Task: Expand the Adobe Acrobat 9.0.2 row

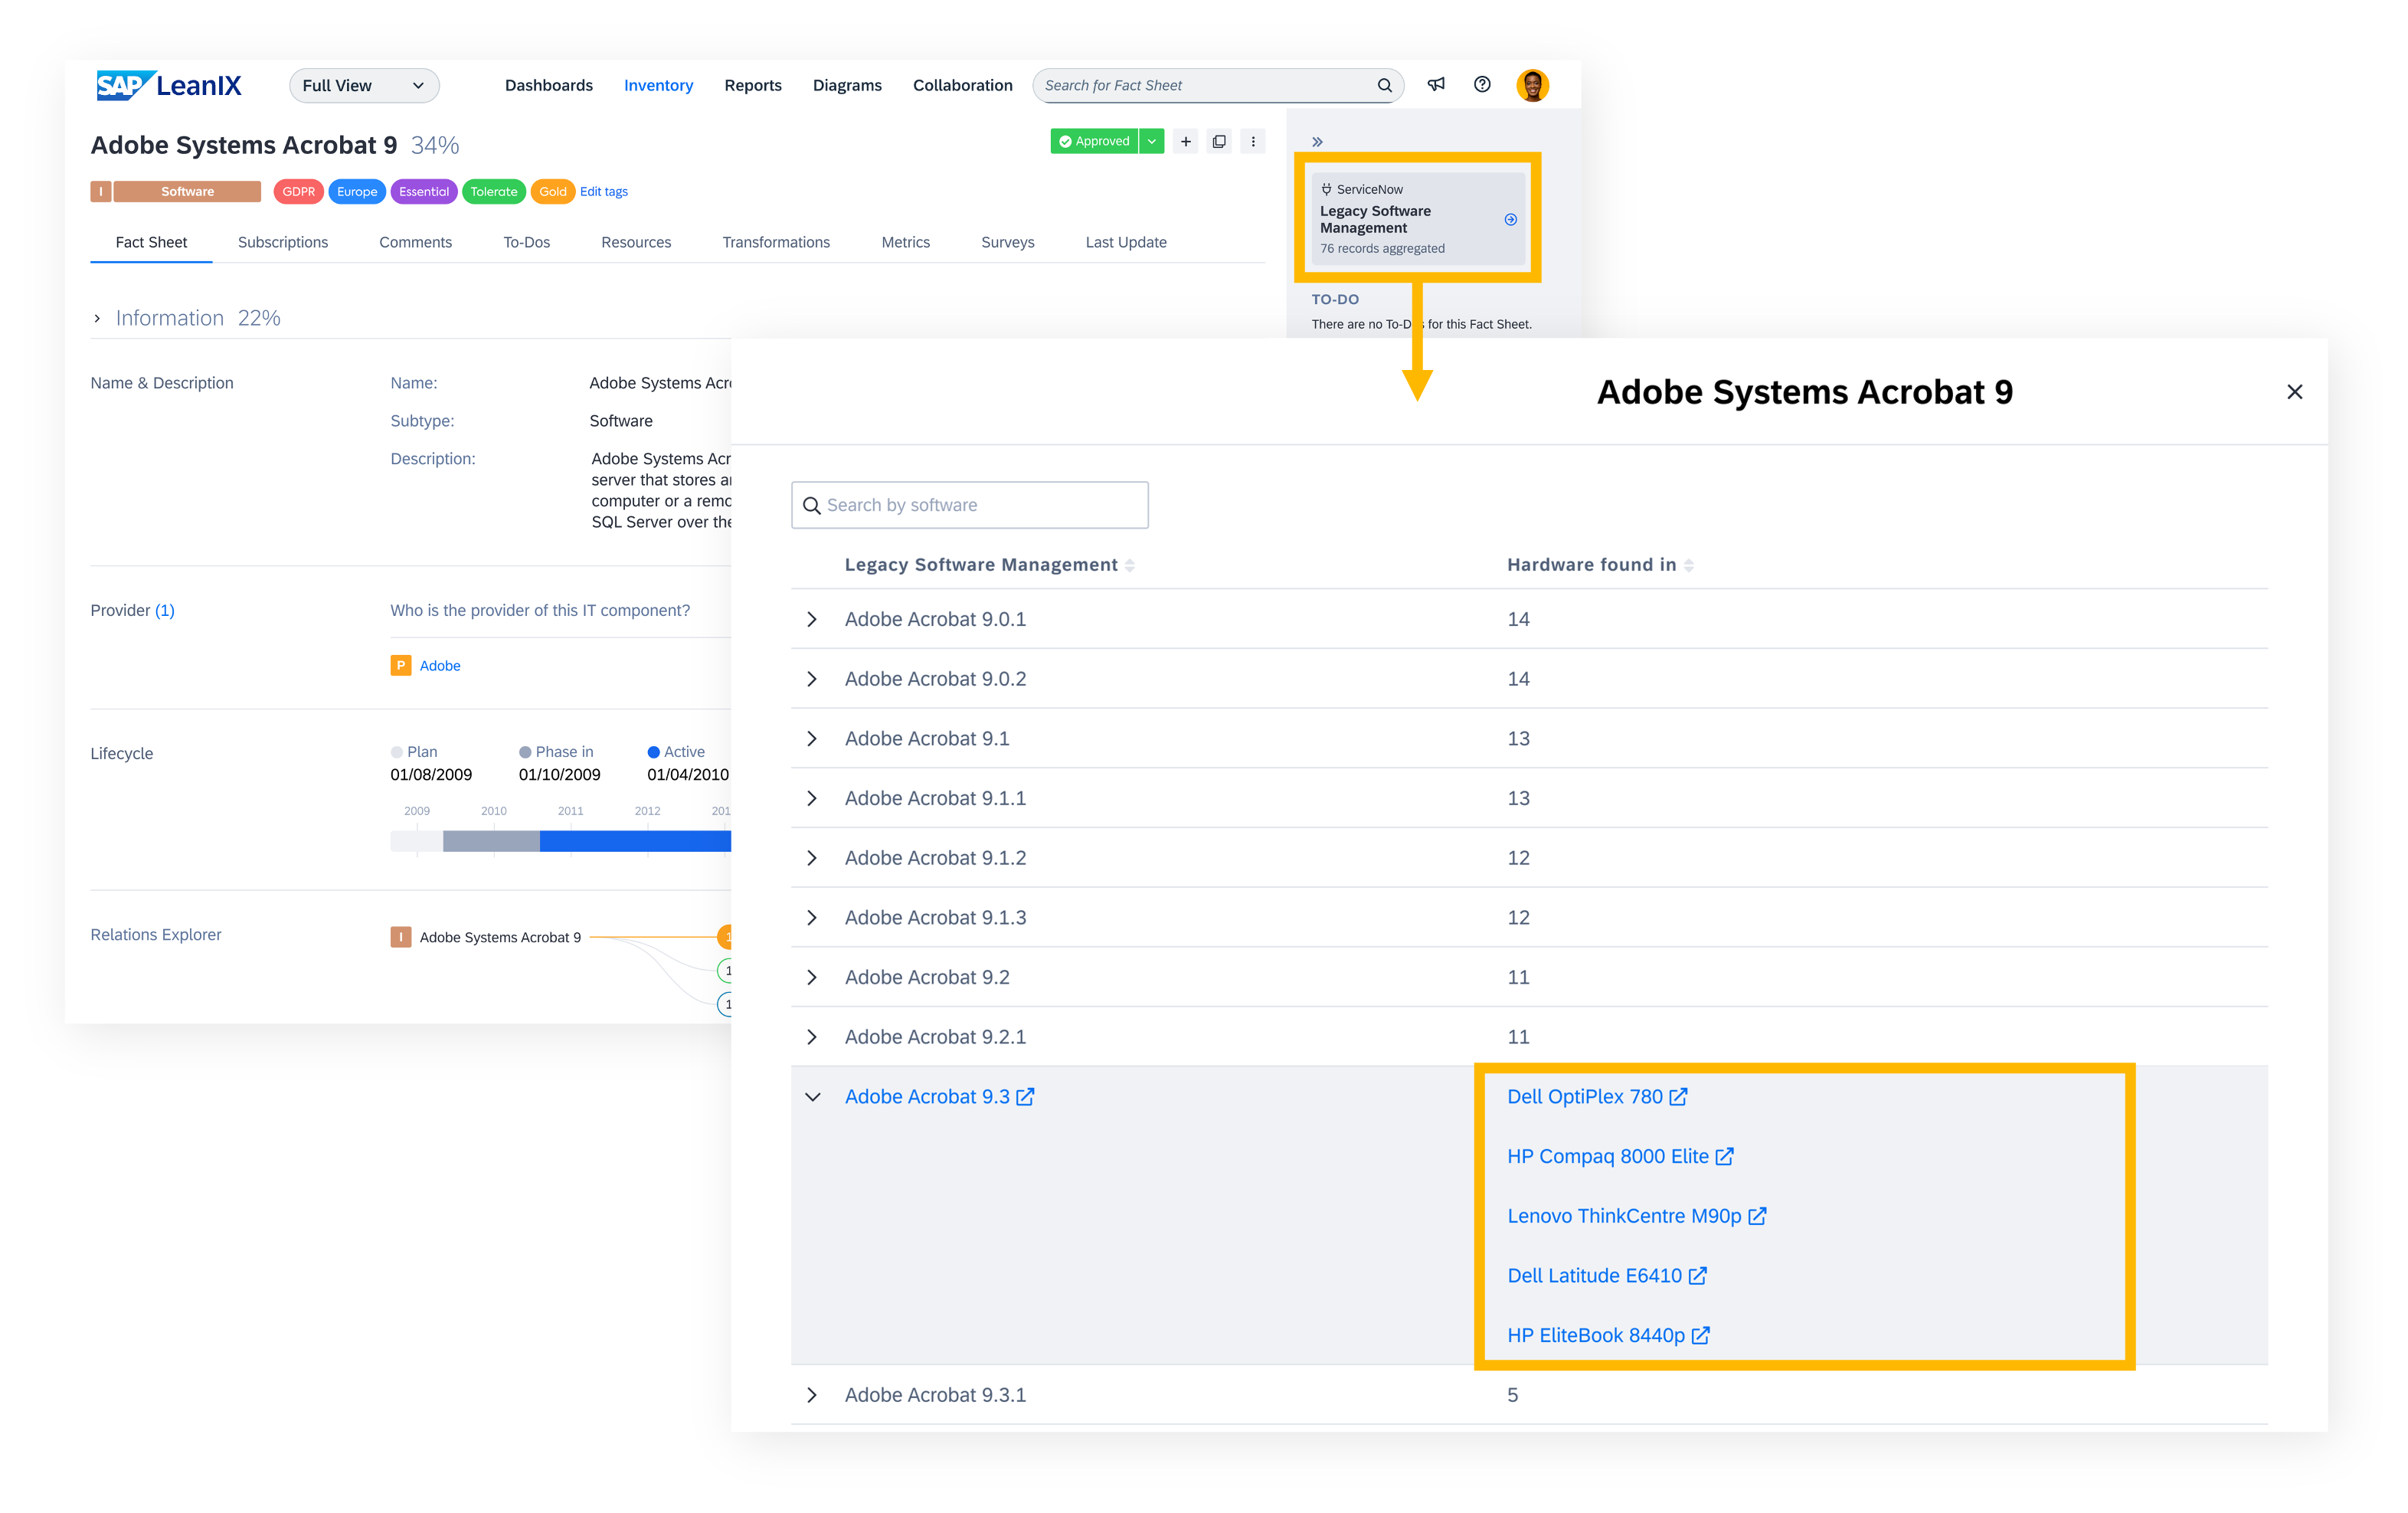Action: tap(812, 679)
